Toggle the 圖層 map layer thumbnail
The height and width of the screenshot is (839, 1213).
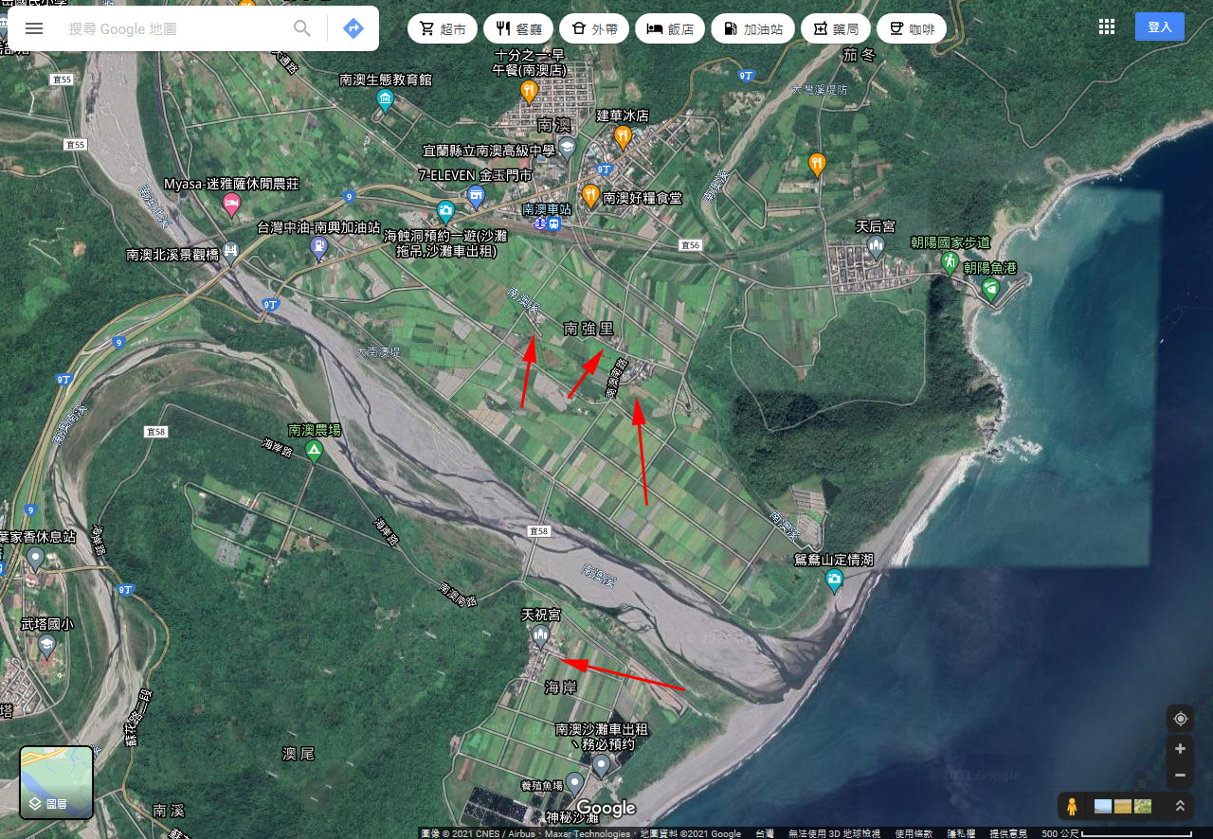pos(57,782)
